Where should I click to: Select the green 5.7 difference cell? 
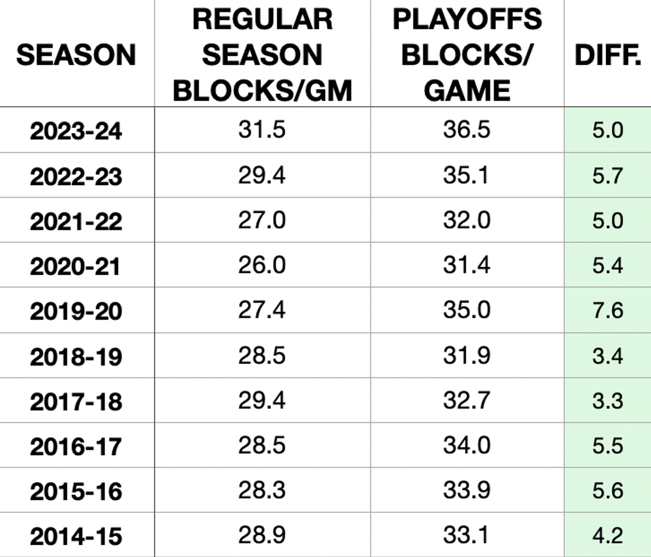click(x=607, y=175)
